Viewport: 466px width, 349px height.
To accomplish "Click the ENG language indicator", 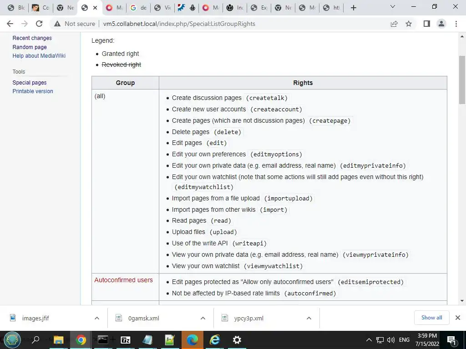I will 404,340.
